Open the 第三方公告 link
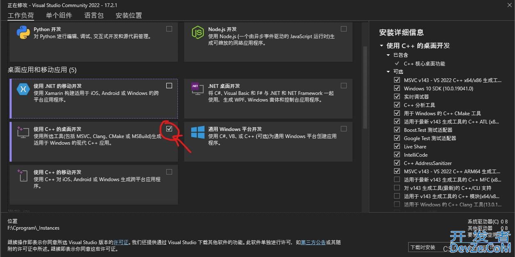 (313, 242)
